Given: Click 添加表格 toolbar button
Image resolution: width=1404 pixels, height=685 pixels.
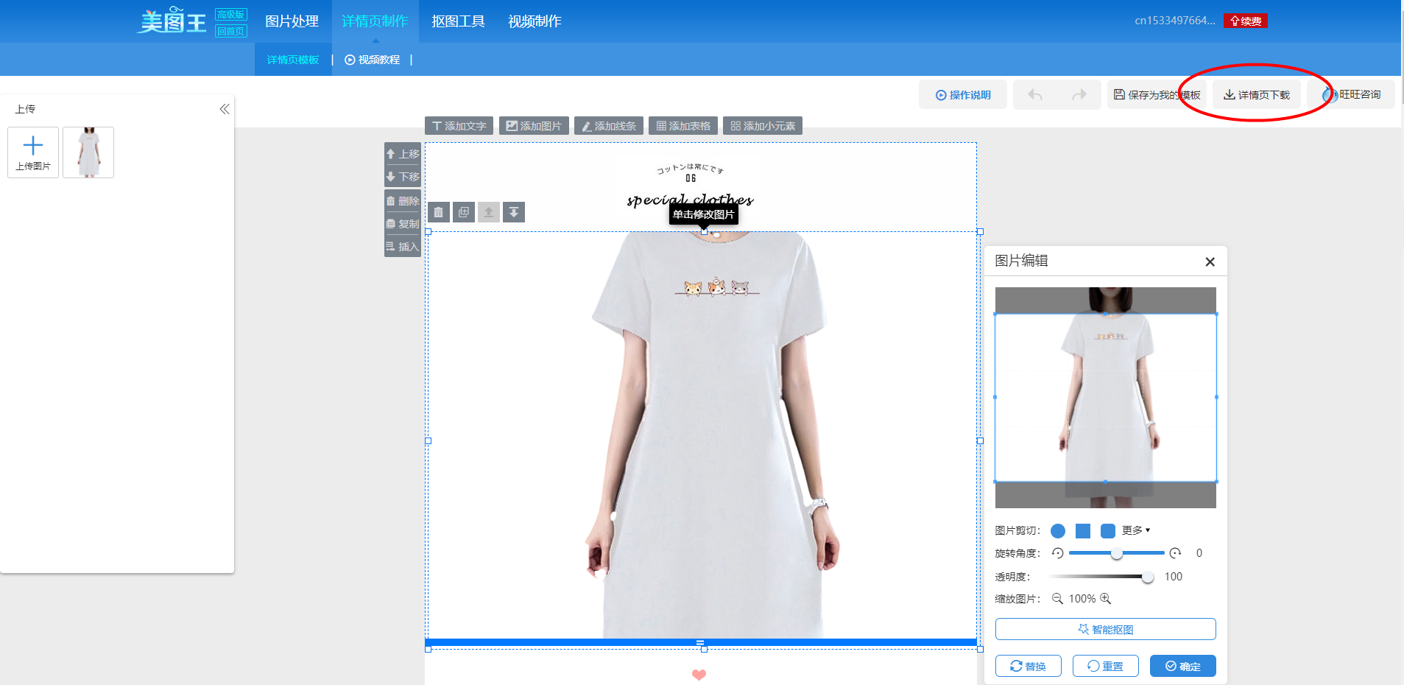Looking at the screenshot, I should (x=683, y=126).
